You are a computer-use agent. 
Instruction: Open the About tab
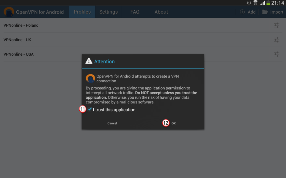(161, 12)
